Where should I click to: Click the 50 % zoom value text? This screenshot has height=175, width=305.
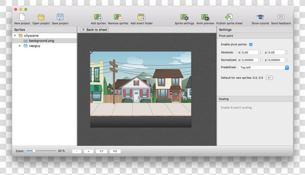pos(61,151)
